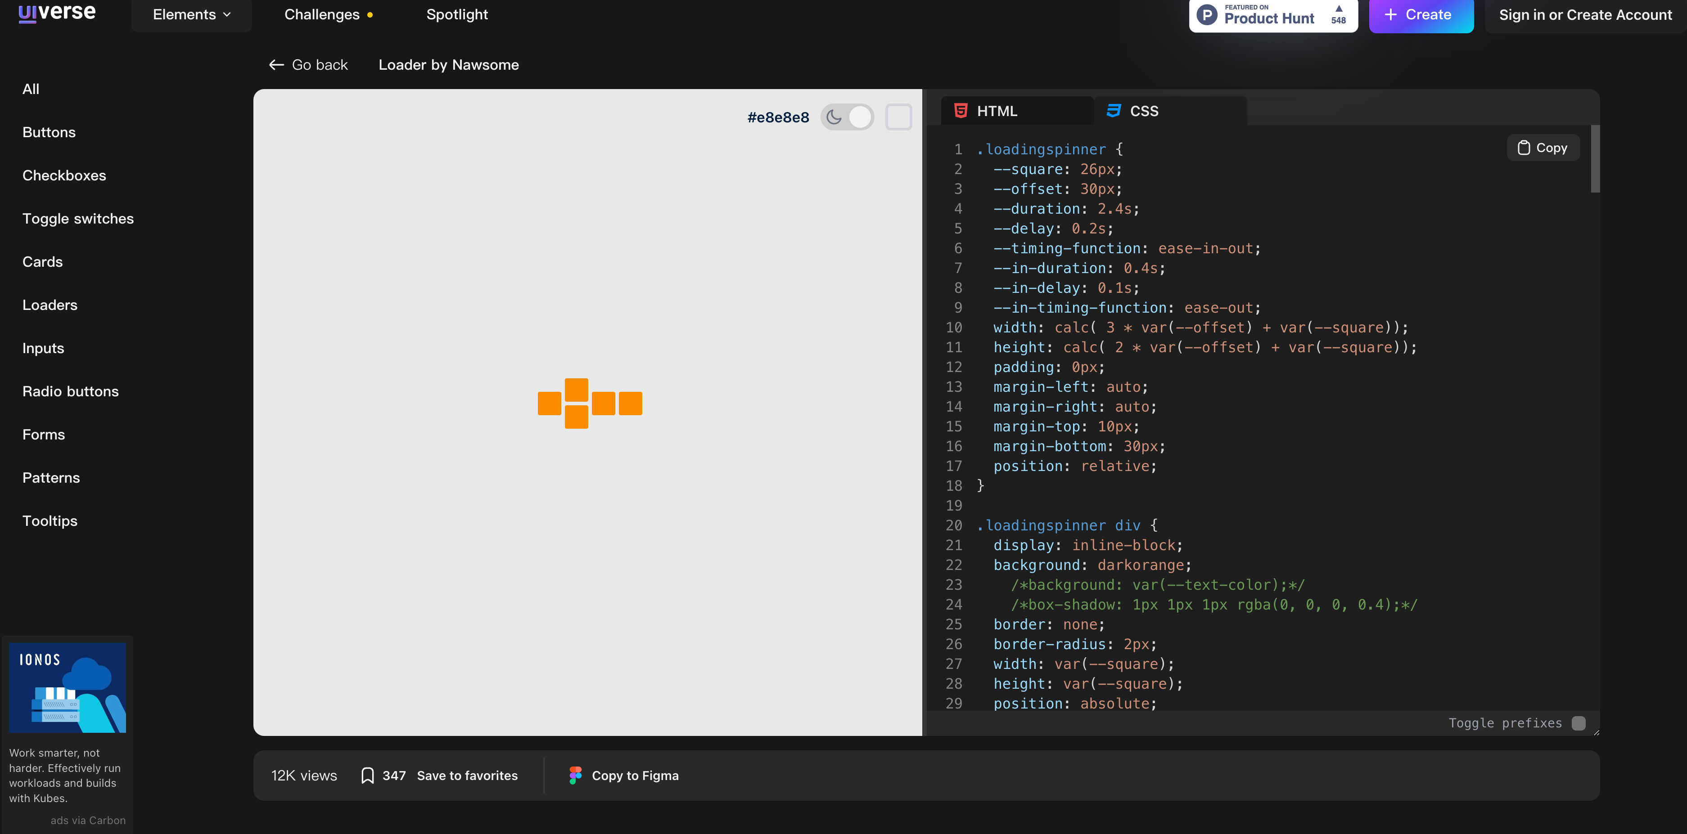
Task: Open the Spotlight page
Action: (456, 14)
